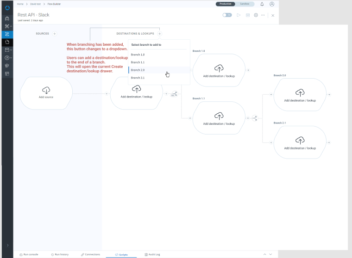
Task: Go to Home in the sidebar
Action: 7,18
